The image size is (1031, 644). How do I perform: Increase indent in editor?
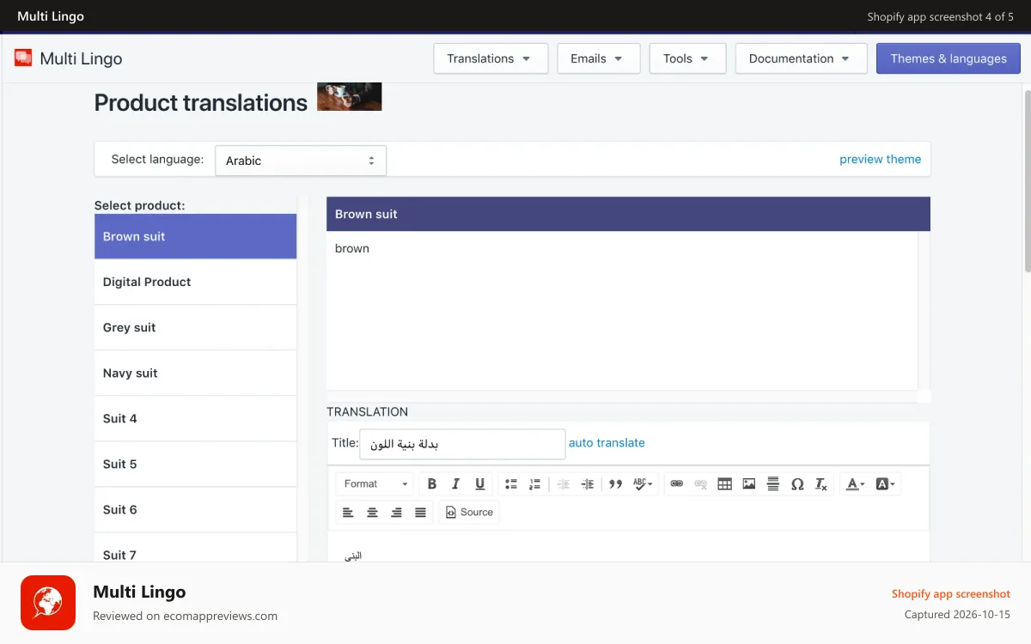coord(588,484)
